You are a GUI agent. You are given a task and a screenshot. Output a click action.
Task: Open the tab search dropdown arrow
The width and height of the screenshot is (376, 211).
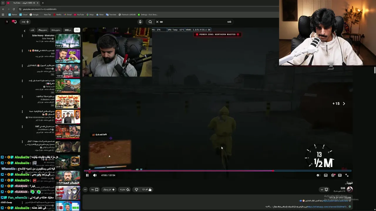click(x=3, y=3)
